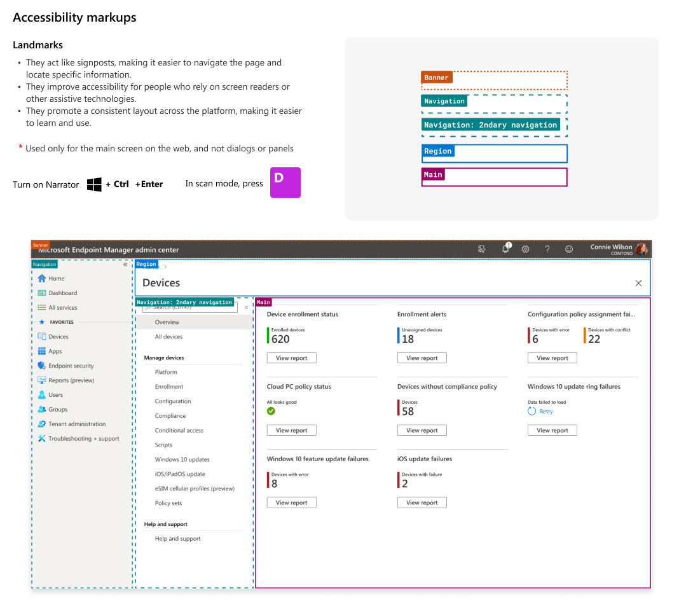View report for Enrollment alerts
Screen dimensions: 679x610
coord(422,358)
